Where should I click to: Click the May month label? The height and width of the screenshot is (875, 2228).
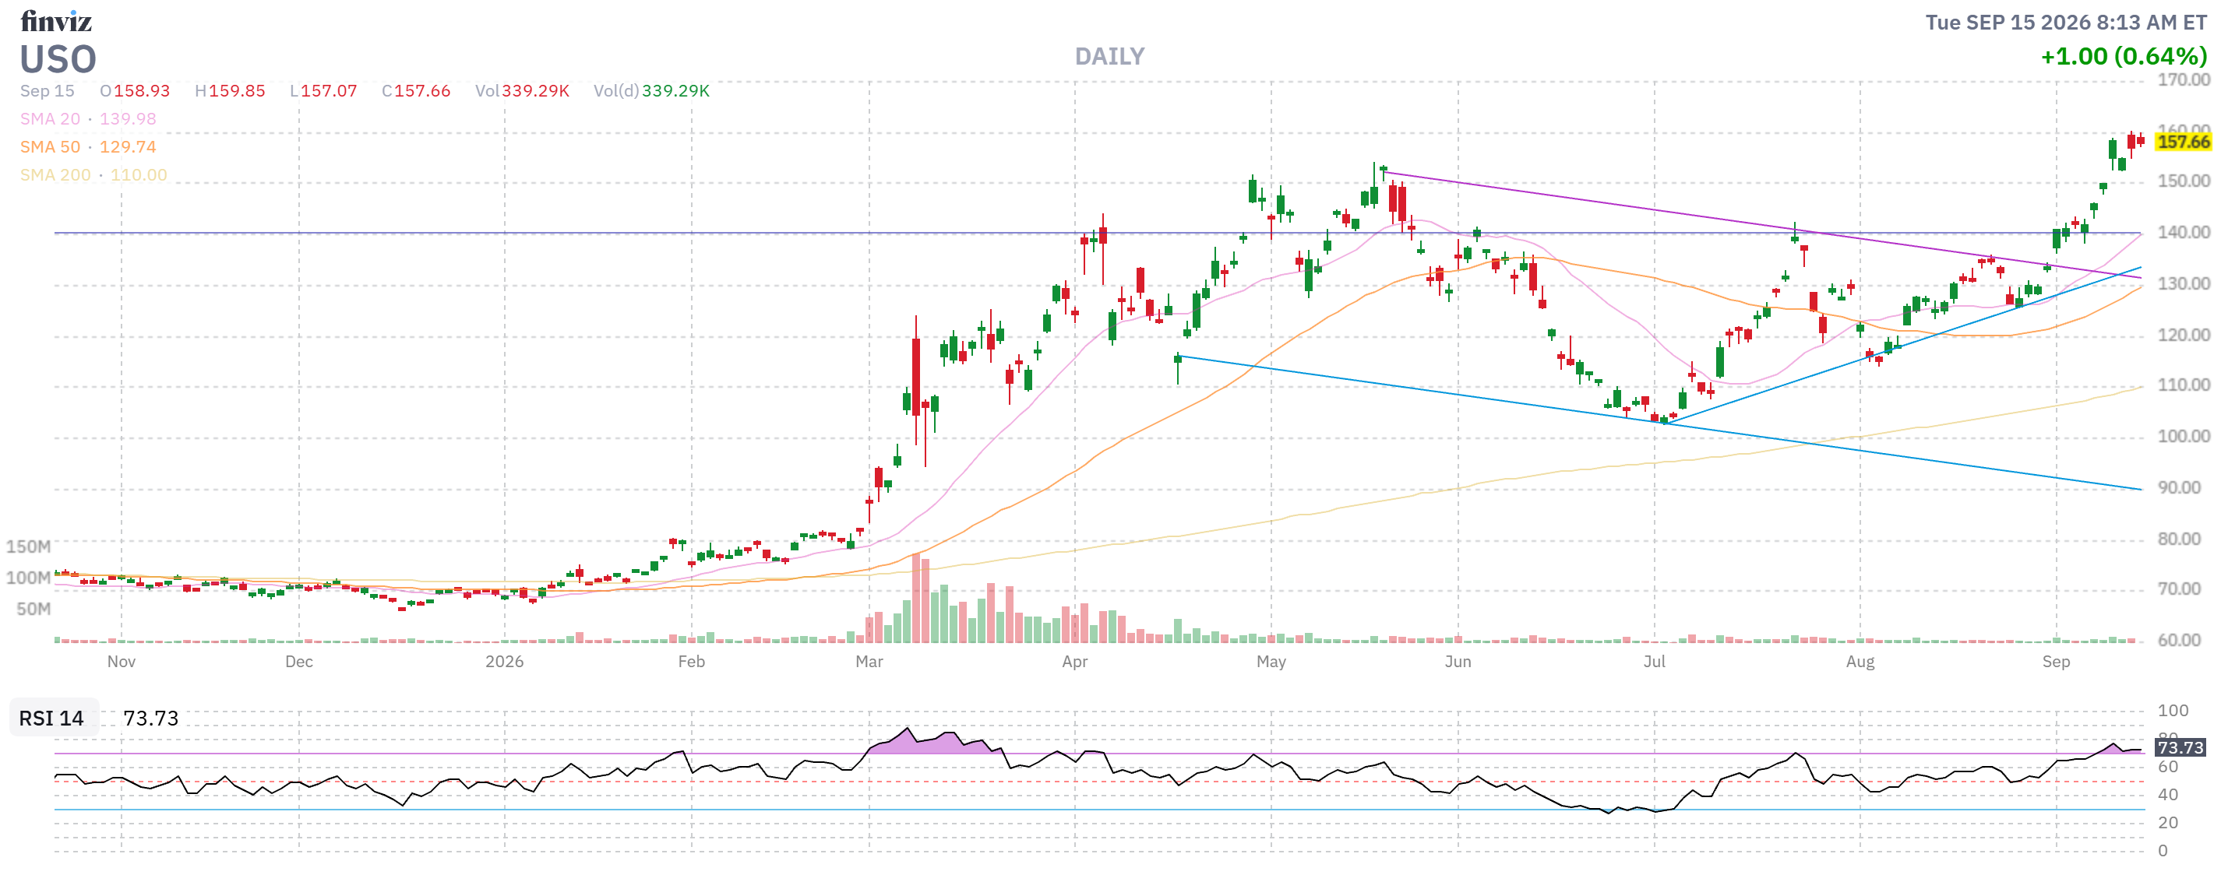pyautogui.click(x=1271, y=662)
